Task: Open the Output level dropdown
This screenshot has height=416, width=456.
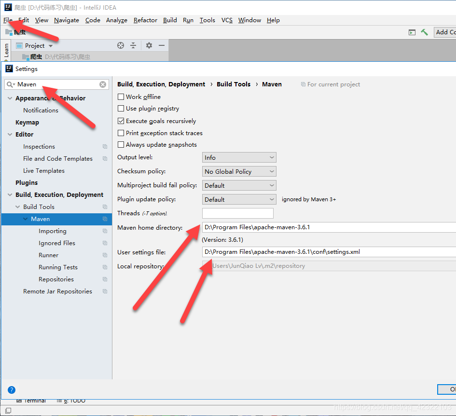Action: (x=239, y=157)
